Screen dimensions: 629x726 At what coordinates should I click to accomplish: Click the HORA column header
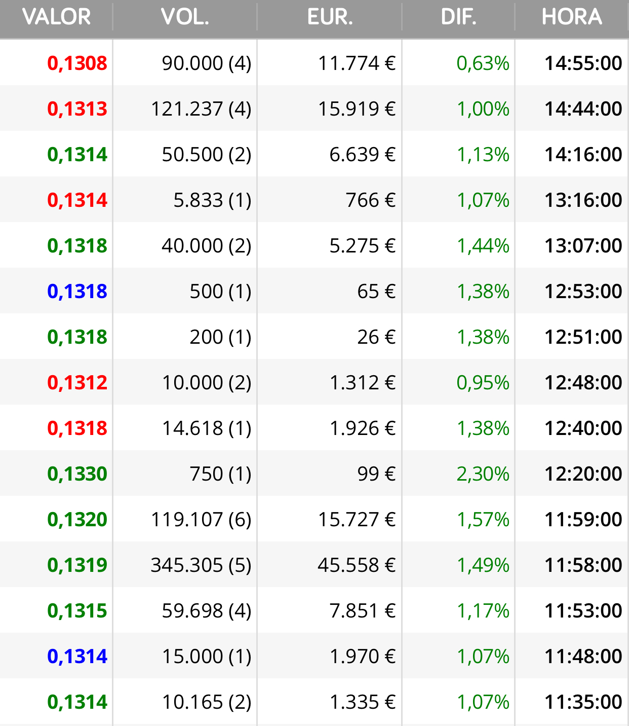[x=572, y=17]
